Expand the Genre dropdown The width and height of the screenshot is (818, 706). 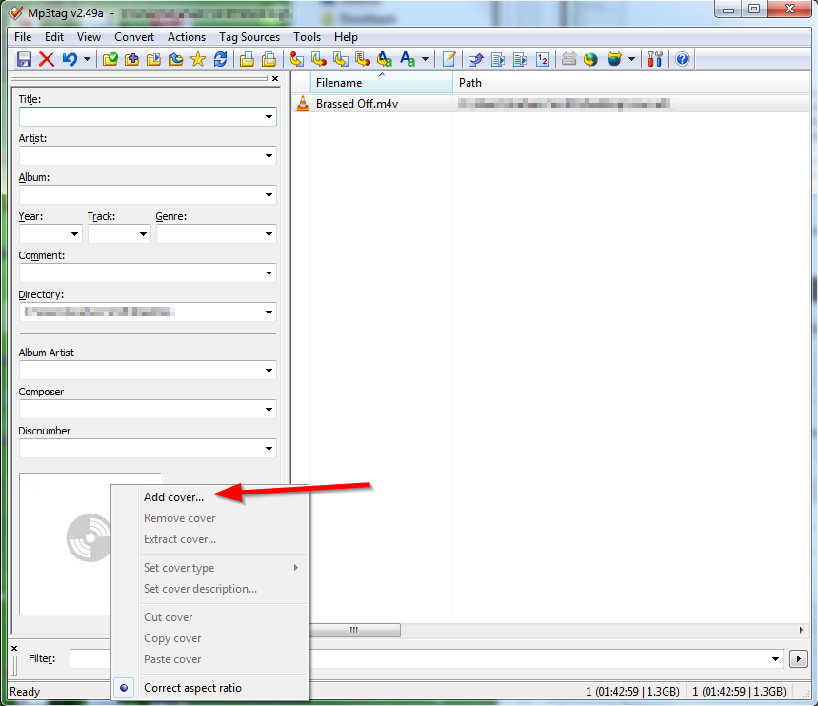269,234
